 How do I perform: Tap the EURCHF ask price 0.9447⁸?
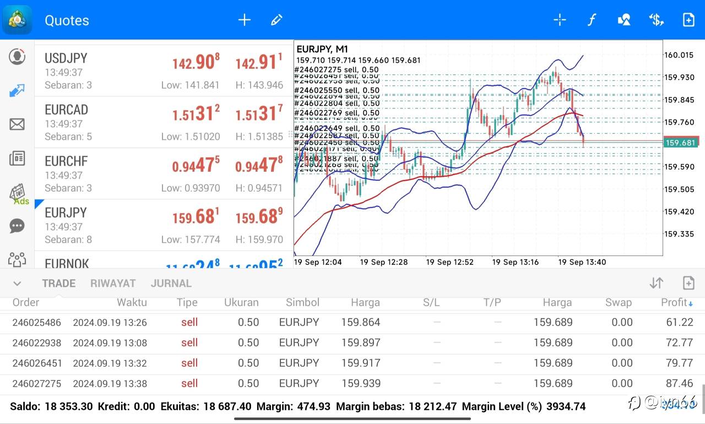pyautogui.click(x=259, y=165)
